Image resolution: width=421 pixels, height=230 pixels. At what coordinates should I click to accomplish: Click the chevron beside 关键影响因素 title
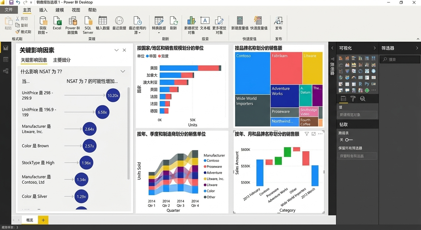click(117, 50)
